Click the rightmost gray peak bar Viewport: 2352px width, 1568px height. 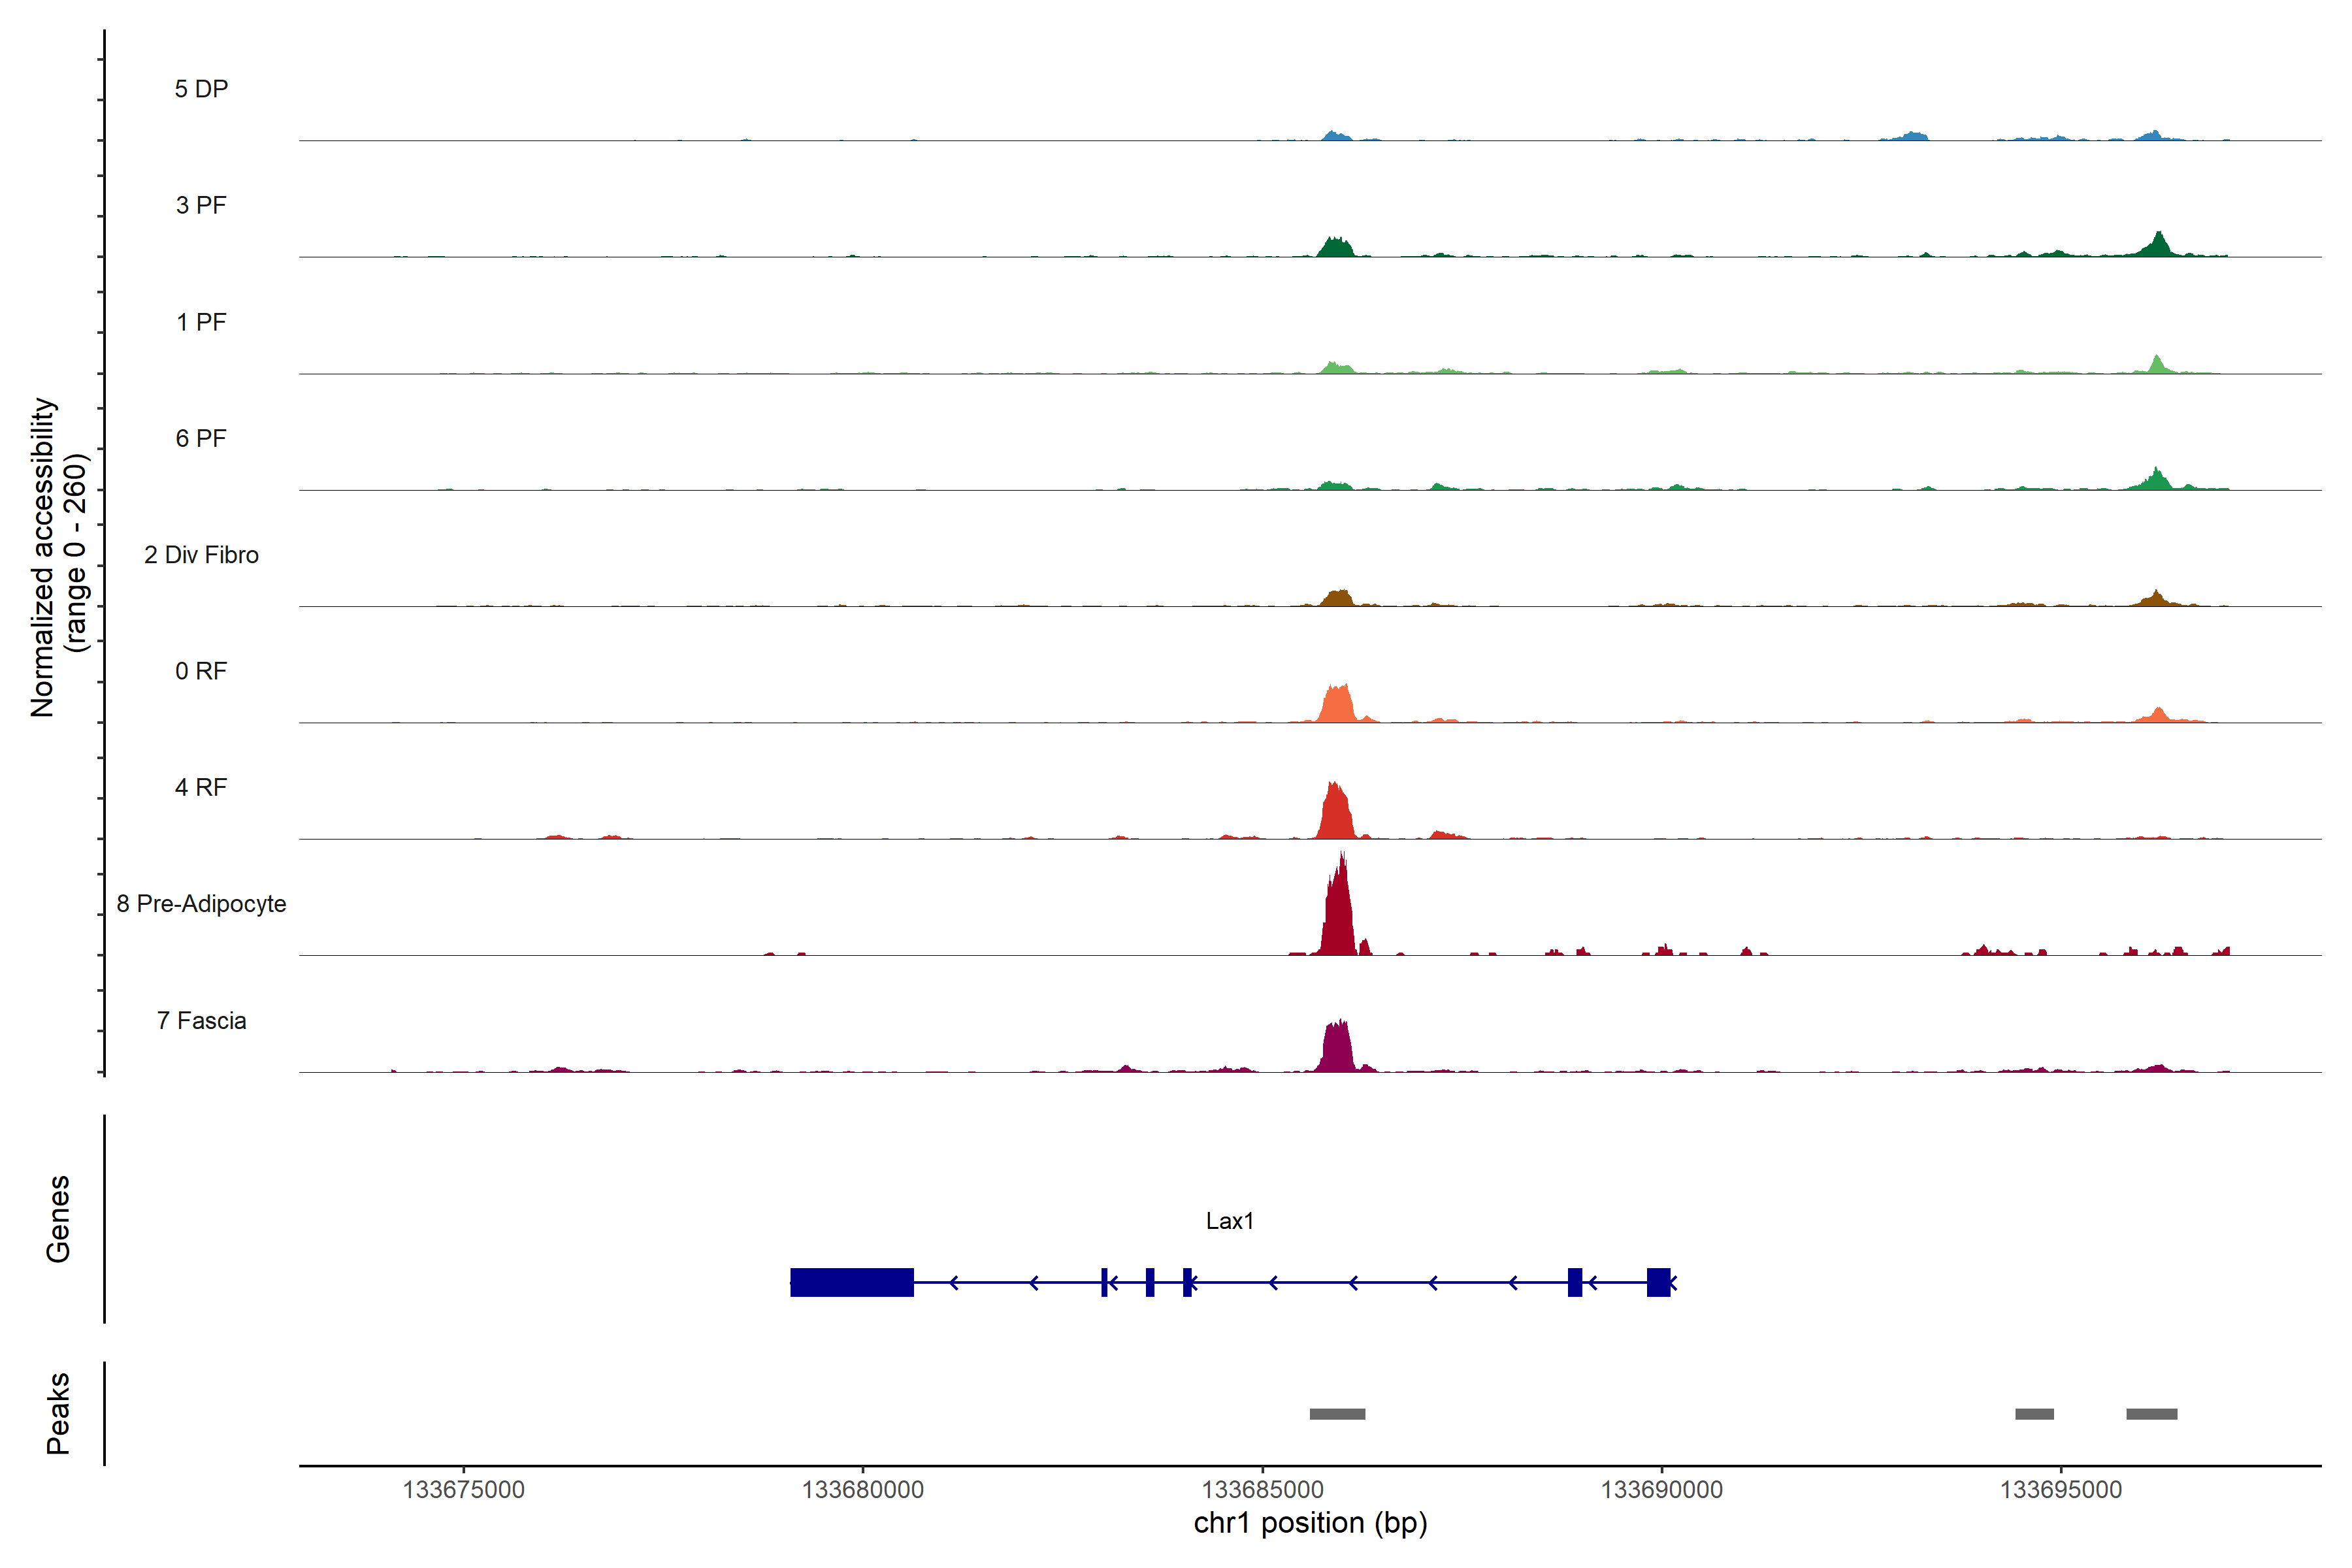coord(2151,1414)
